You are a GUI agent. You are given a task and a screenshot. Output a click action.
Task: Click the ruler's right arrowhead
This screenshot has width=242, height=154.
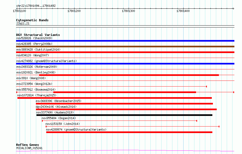coord(233,8)
